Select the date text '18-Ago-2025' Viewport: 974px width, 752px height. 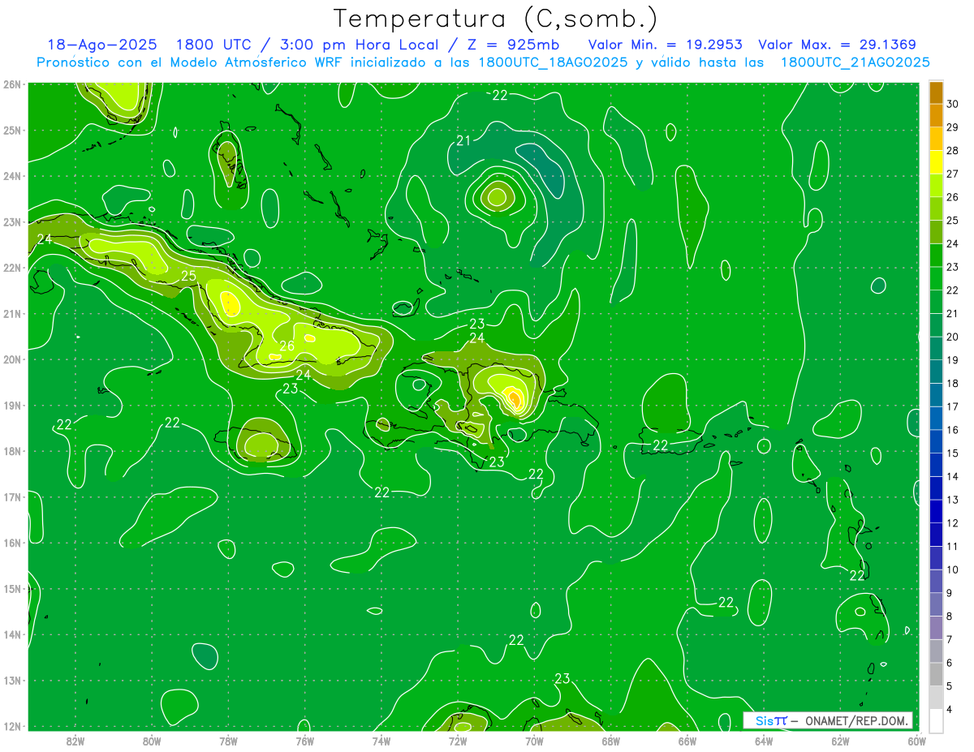click(x=102, y=45)
